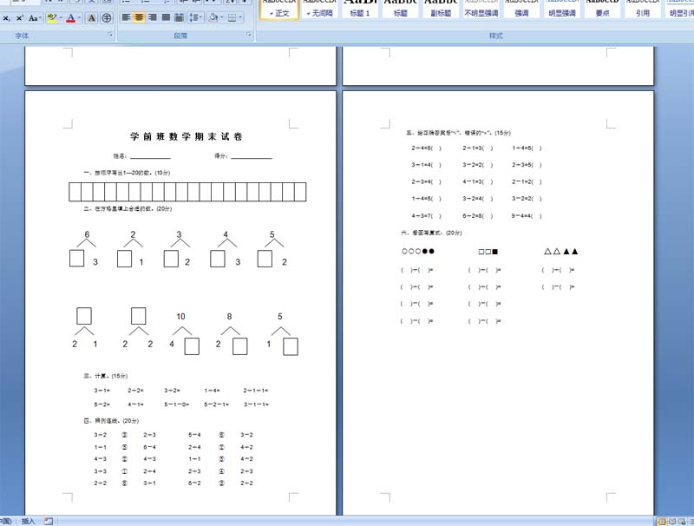The image size is (694, 526).
Task: Align text right
Action: click(153, 17)
